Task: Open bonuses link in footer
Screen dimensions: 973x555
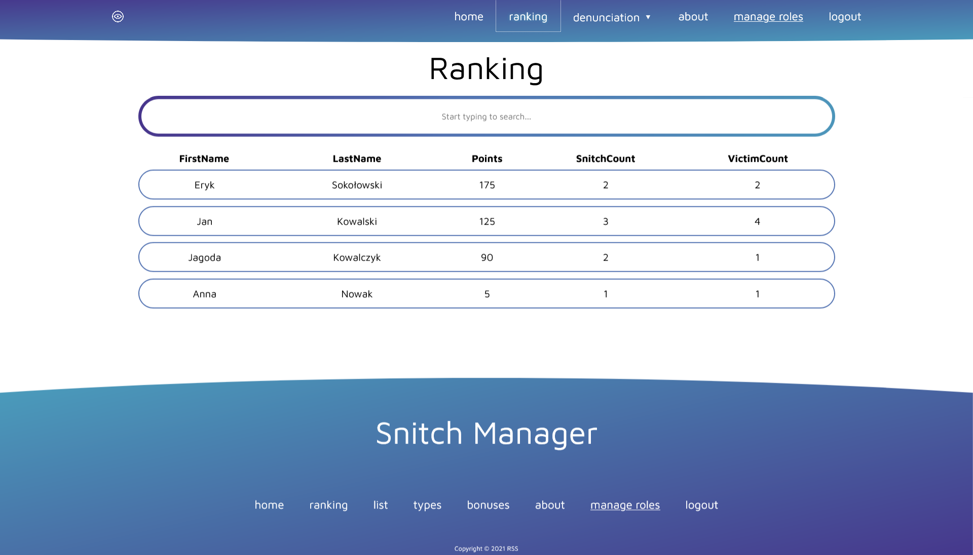Action: tap(488, 505)
